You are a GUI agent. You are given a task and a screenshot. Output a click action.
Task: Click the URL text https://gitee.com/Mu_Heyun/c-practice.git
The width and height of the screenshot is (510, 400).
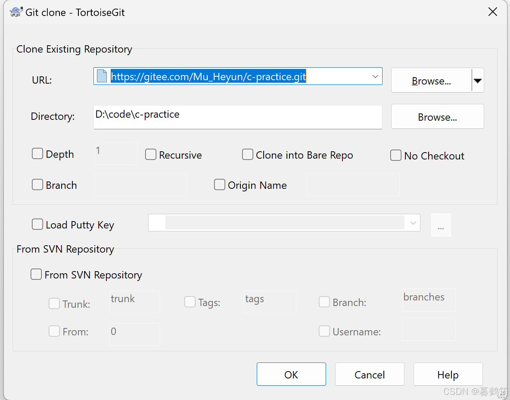pyautogui.click(x=208, y=76)
